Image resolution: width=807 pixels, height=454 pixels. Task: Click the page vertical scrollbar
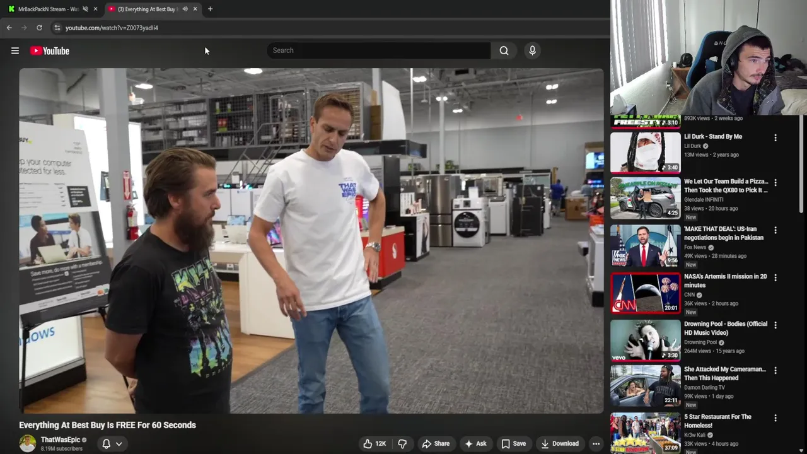803,164
